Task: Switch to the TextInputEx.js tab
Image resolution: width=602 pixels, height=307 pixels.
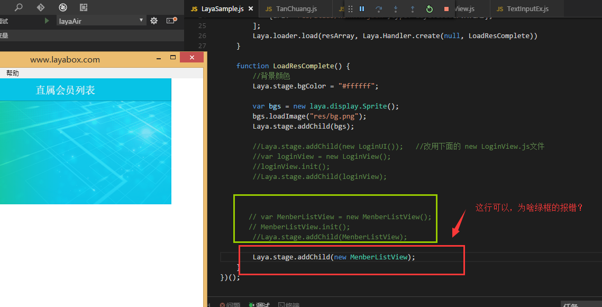Action: point(527,9)
